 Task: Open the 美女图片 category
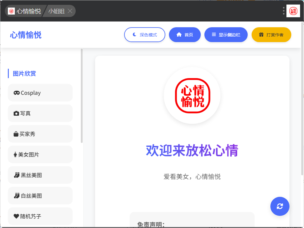tap(40, 154)
